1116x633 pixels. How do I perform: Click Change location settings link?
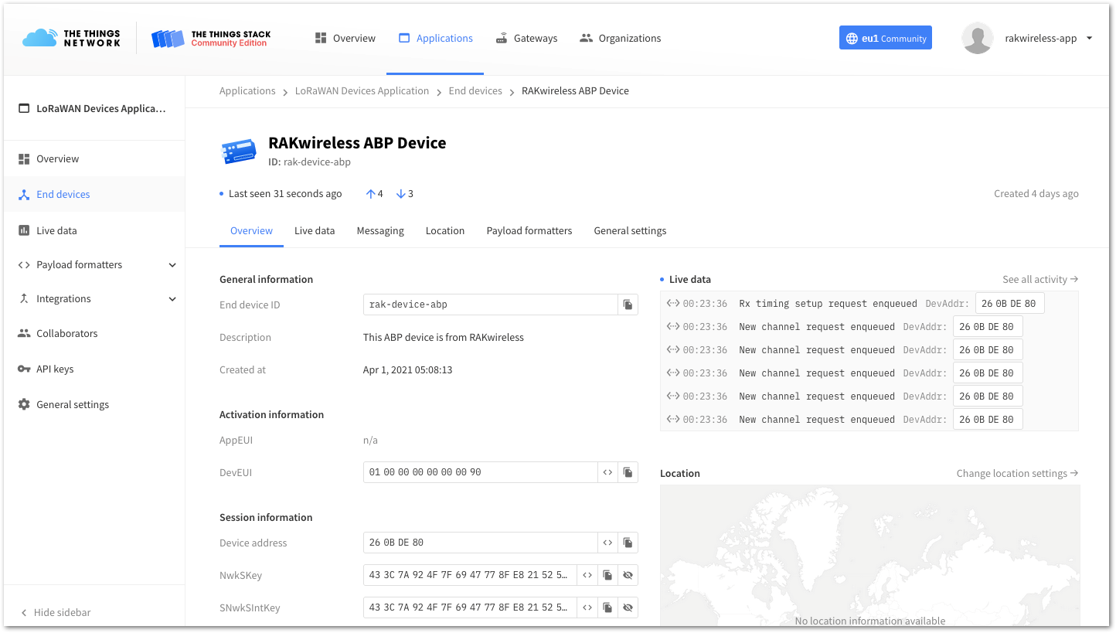coord(1017,473)
